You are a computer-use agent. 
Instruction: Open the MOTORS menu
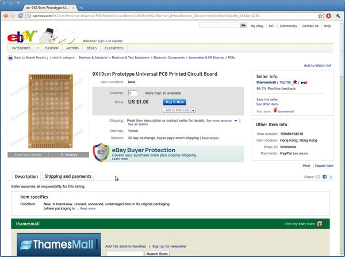click(72, 48)
